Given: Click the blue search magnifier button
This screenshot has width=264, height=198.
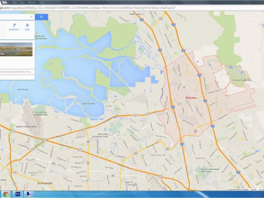Looking at the screenshot, I should coord(41,17).
